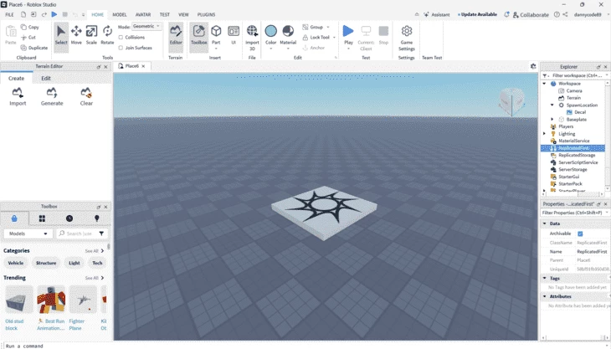The image size is (611, 349).
Task: Collapse the Workspace tree node
Action: (544, 84)
